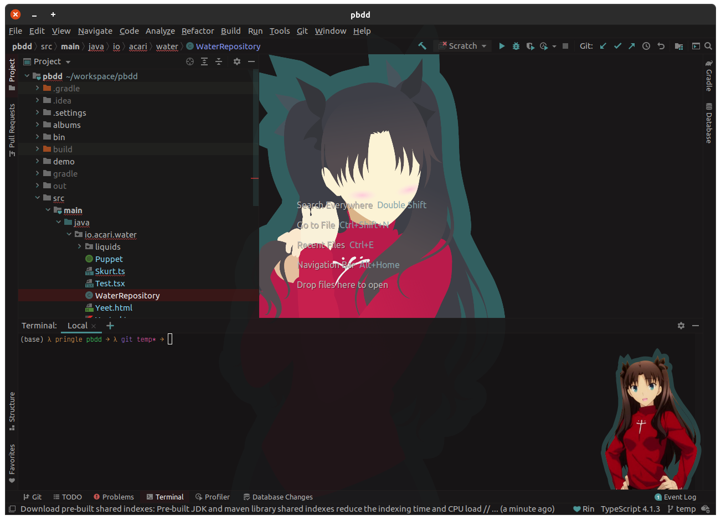Expand the liquids package folder
The height and width of the screenshot is (520, 721).
tap(79, 246)
